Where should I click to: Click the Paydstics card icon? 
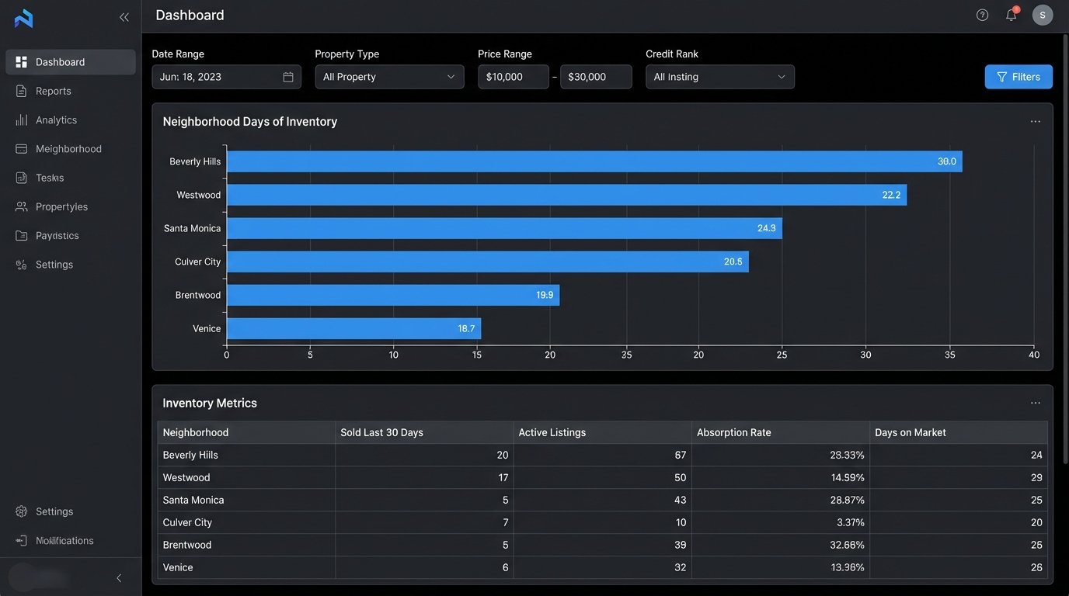point(21,235)
